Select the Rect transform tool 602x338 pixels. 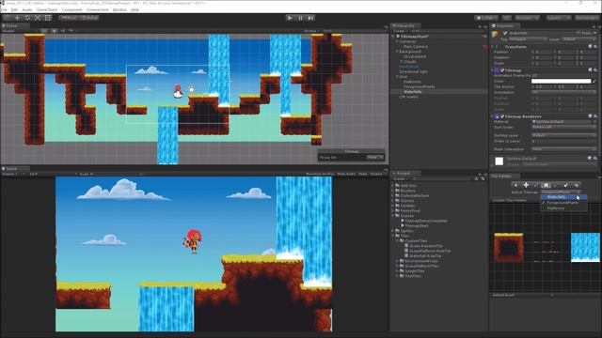click(48, 18)
